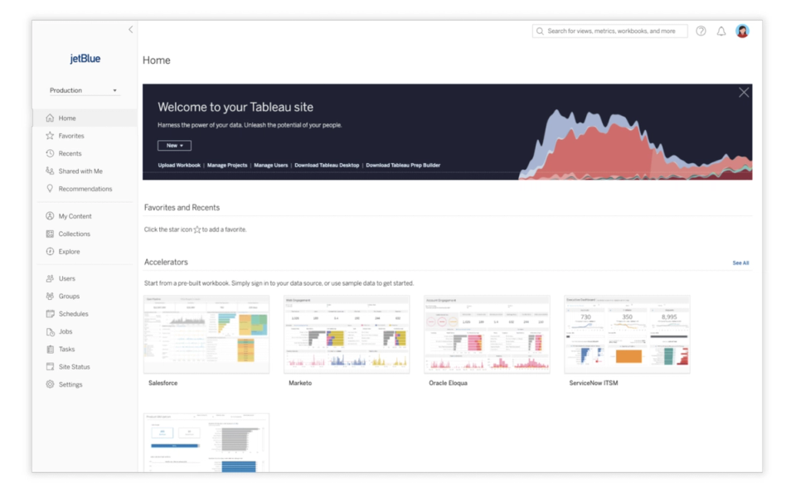Open the ServiceNow ITSM accelerator thumbnail

click(x=627, y=335)
